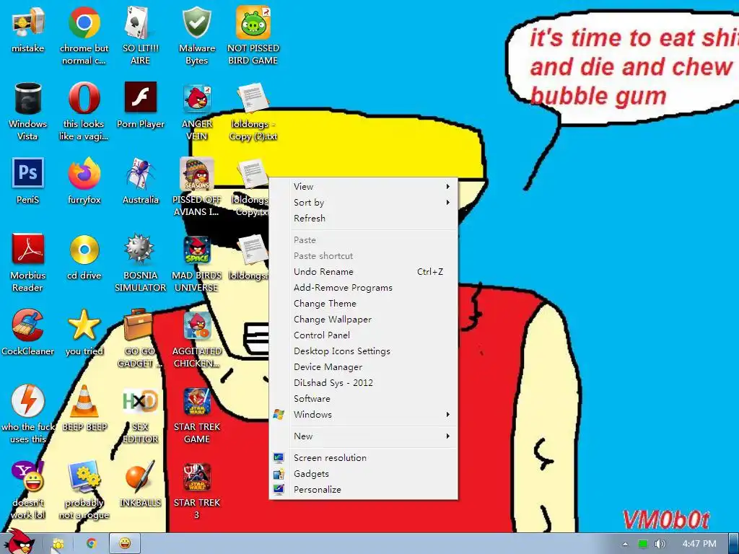Screen dimensions: 739x554
Task: Click the 'probably not a rogue' gears icon
Action: coord(84,491)
